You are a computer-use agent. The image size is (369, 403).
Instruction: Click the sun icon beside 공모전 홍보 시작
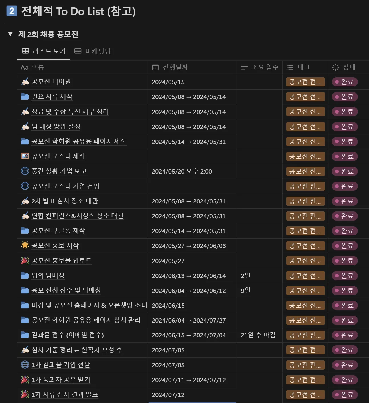pyautogui.click(x=25, y=245)
